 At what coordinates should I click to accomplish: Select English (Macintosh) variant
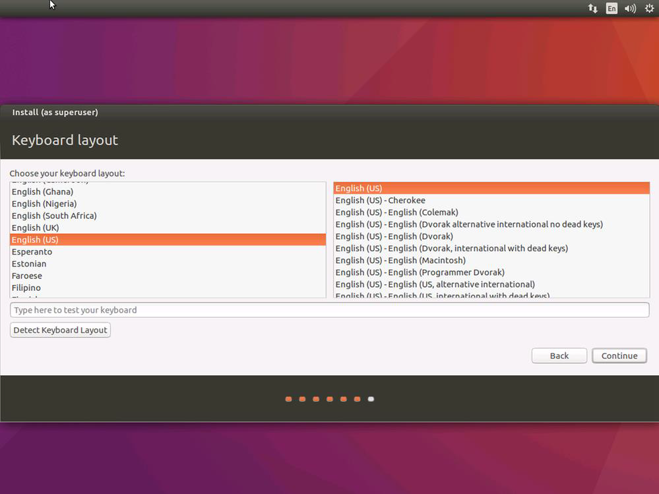pos(400,261)
